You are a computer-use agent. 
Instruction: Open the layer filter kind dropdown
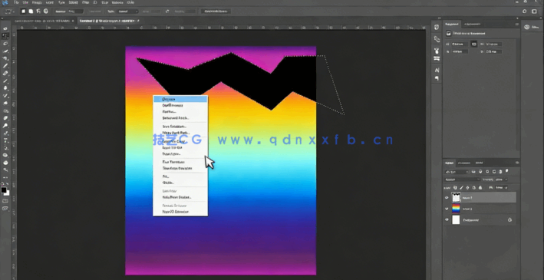(457, 172)
